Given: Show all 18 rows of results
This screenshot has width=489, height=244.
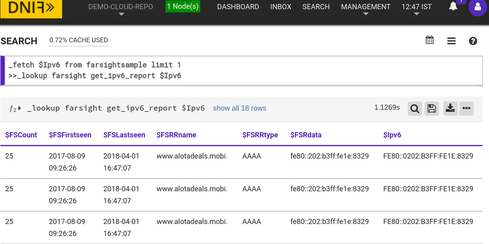Looking at the screenshot, I should (239, 108).
